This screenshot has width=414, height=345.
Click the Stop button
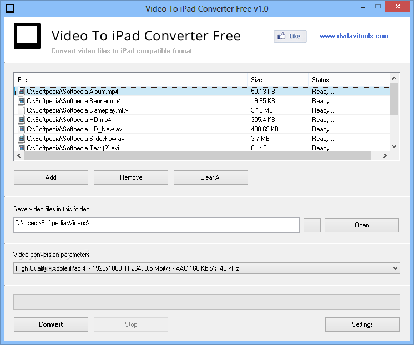(x=131, y=324)
